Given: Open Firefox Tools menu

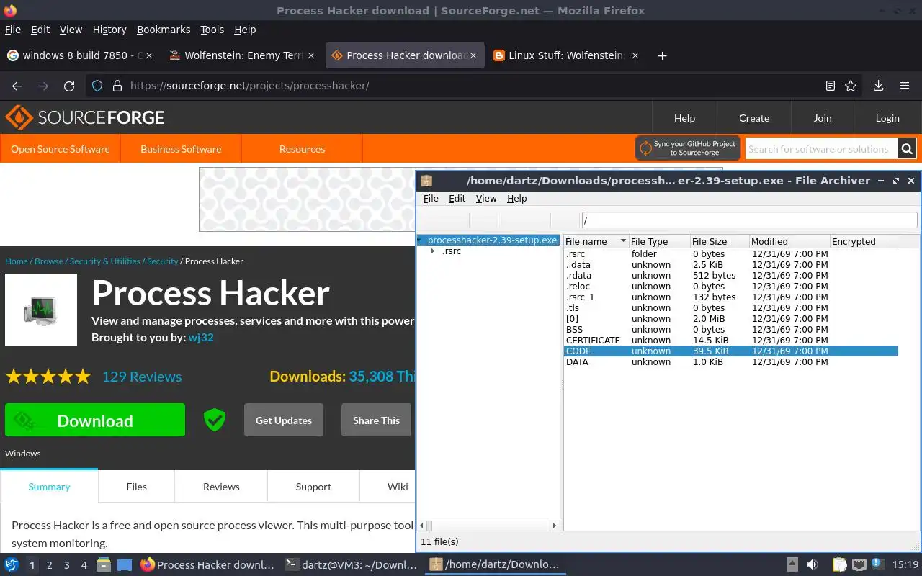Looking at the screenshot, I should click(212, 30).
